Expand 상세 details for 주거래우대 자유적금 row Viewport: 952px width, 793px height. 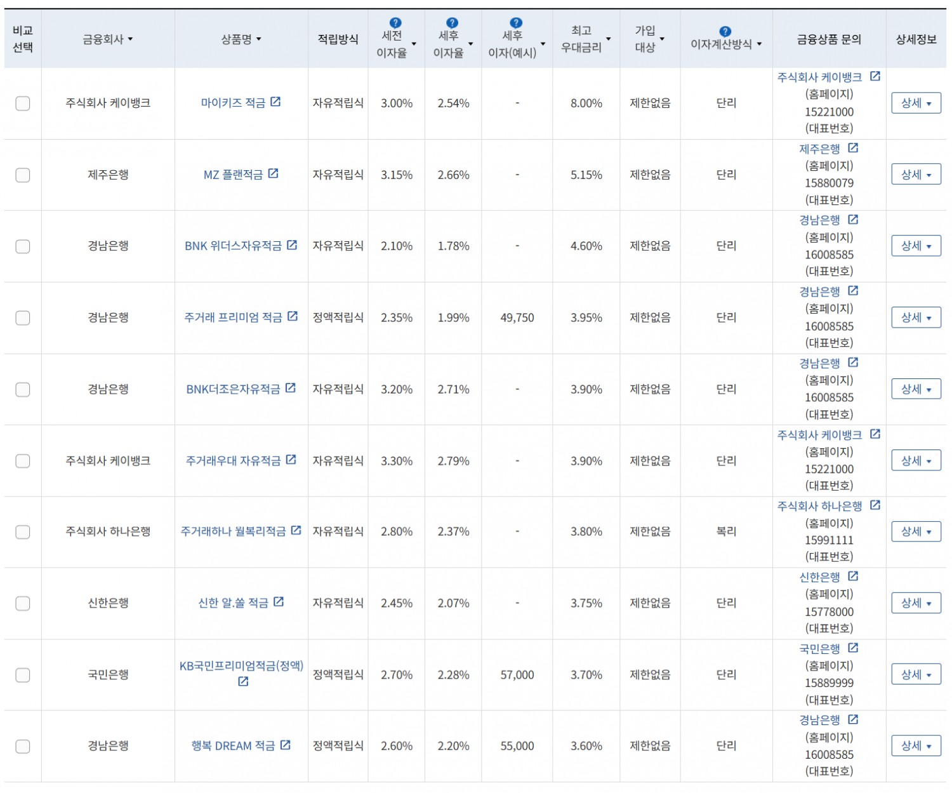click(x=916, y=461)
